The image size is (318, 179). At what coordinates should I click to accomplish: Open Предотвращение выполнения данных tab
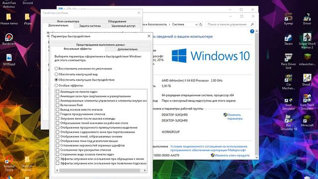100,45
